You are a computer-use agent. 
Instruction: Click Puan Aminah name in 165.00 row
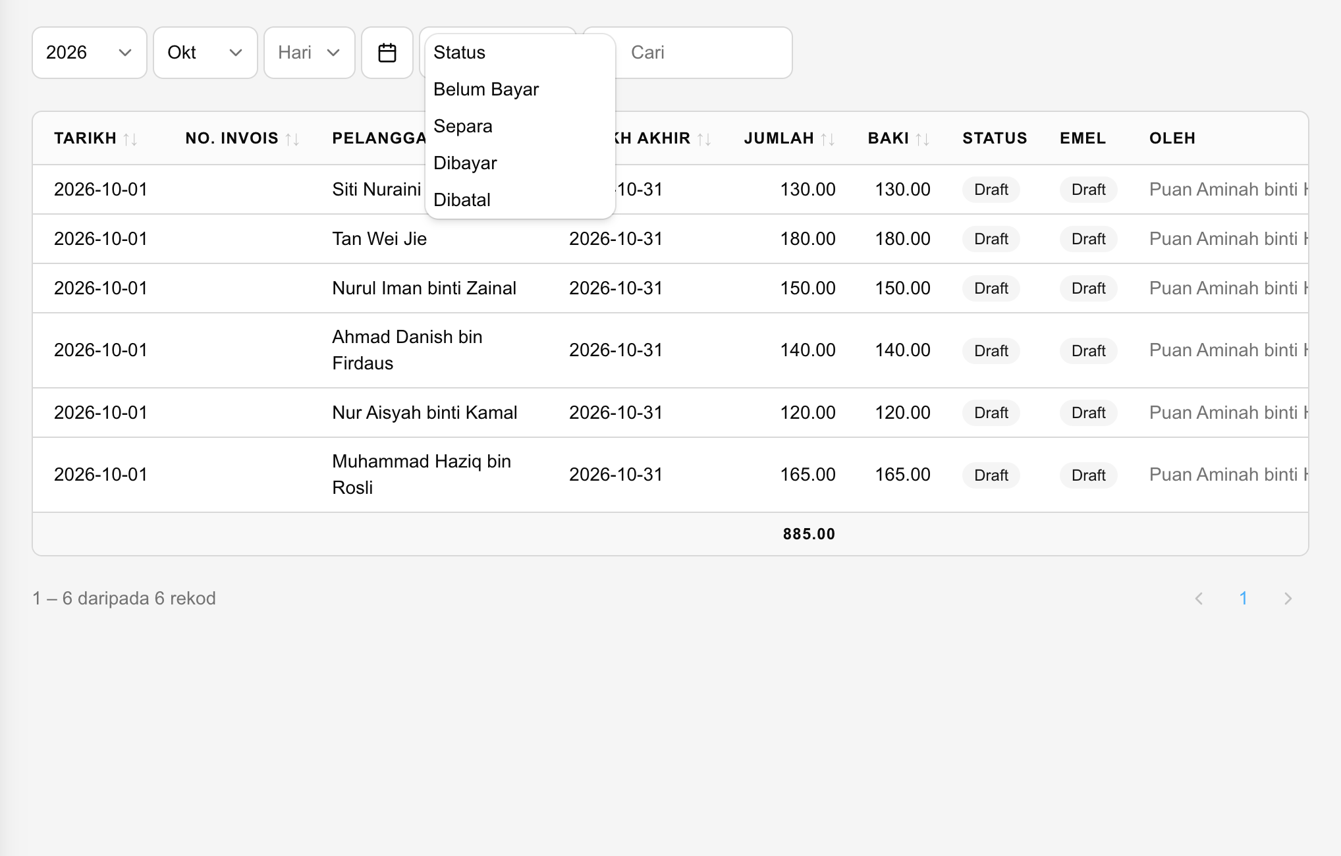(x=1228, y=475)
